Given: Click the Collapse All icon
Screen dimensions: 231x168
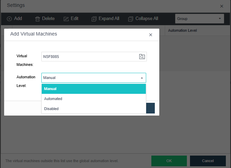Looking at the screenshot, I should coord(130,19).
